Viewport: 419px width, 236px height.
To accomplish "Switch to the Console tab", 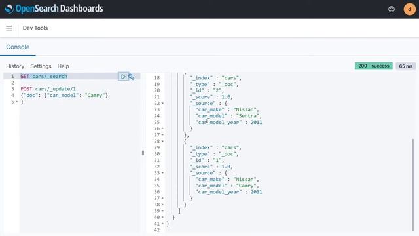I will [18, 47].
